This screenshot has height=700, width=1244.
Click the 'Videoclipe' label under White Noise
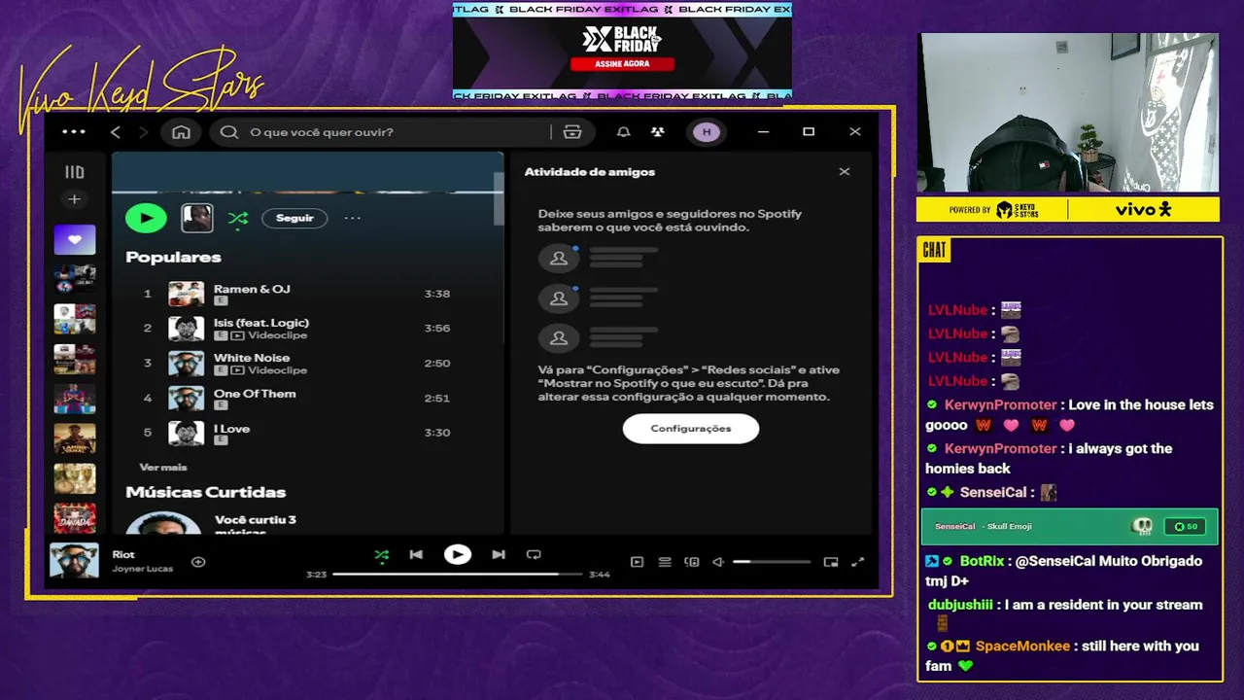[277, 370]
